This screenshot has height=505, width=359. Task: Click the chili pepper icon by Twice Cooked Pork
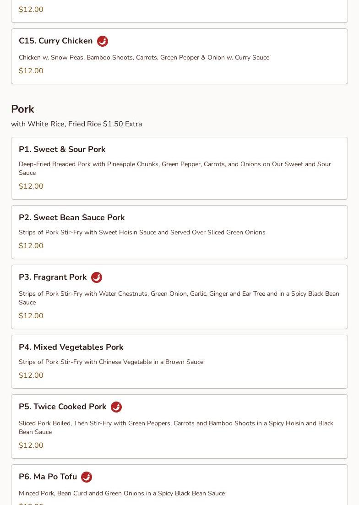tap(116, 407)
